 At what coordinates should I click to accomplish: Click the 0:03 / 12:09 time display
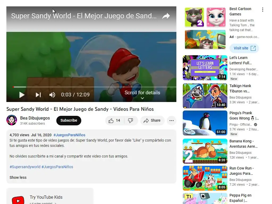point(75,95)
